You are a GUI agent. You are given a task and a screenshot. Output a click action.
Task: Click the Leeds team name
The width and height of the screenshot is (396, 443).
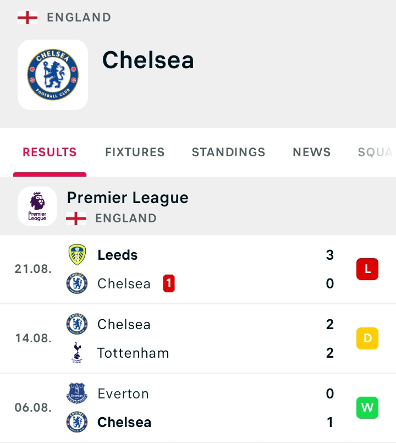[118, 255]
